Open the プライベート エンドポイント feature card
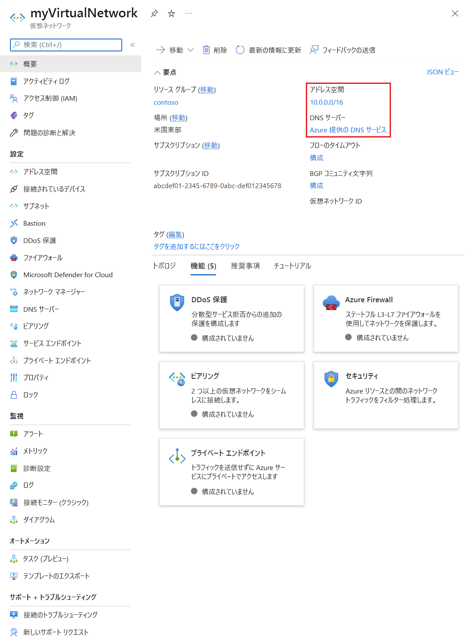 tap(232, 472)
